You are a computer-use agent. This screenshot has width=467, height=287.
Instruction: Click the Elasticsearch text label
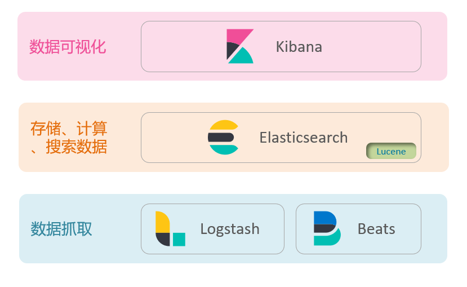coord(303,138)
